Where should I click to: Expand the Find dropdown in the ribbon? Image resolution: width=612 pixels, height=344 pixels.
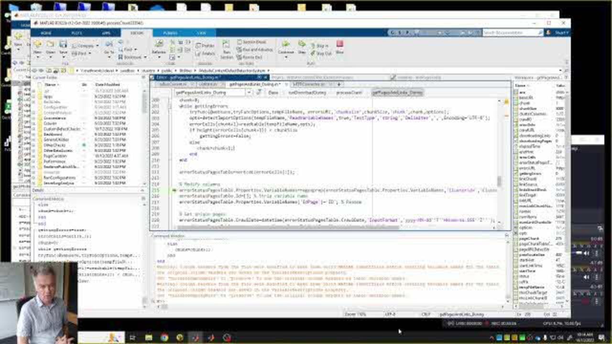(x=130, y=49)
